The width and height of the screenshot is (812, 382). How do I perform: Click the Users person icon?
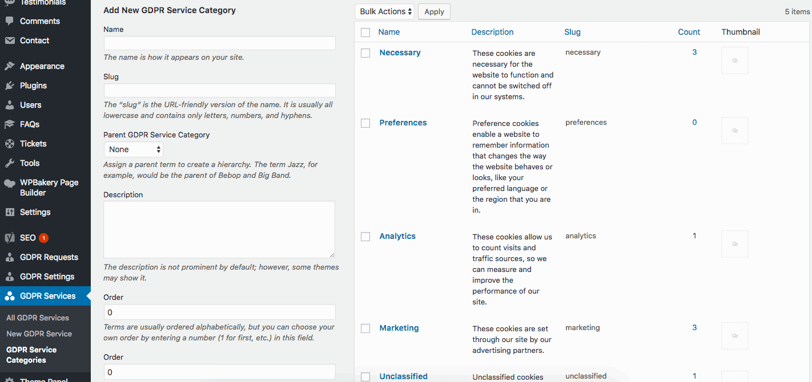[10, 105]
